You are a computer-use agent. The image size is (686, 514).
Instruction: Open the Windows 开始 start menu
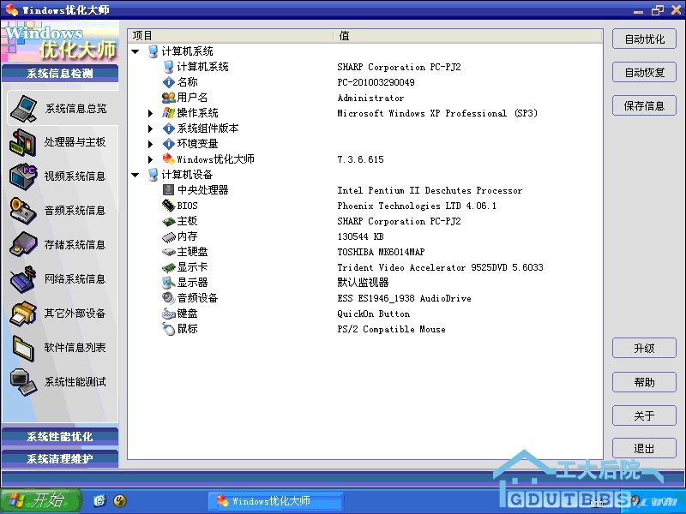click(x=40, y=501)
